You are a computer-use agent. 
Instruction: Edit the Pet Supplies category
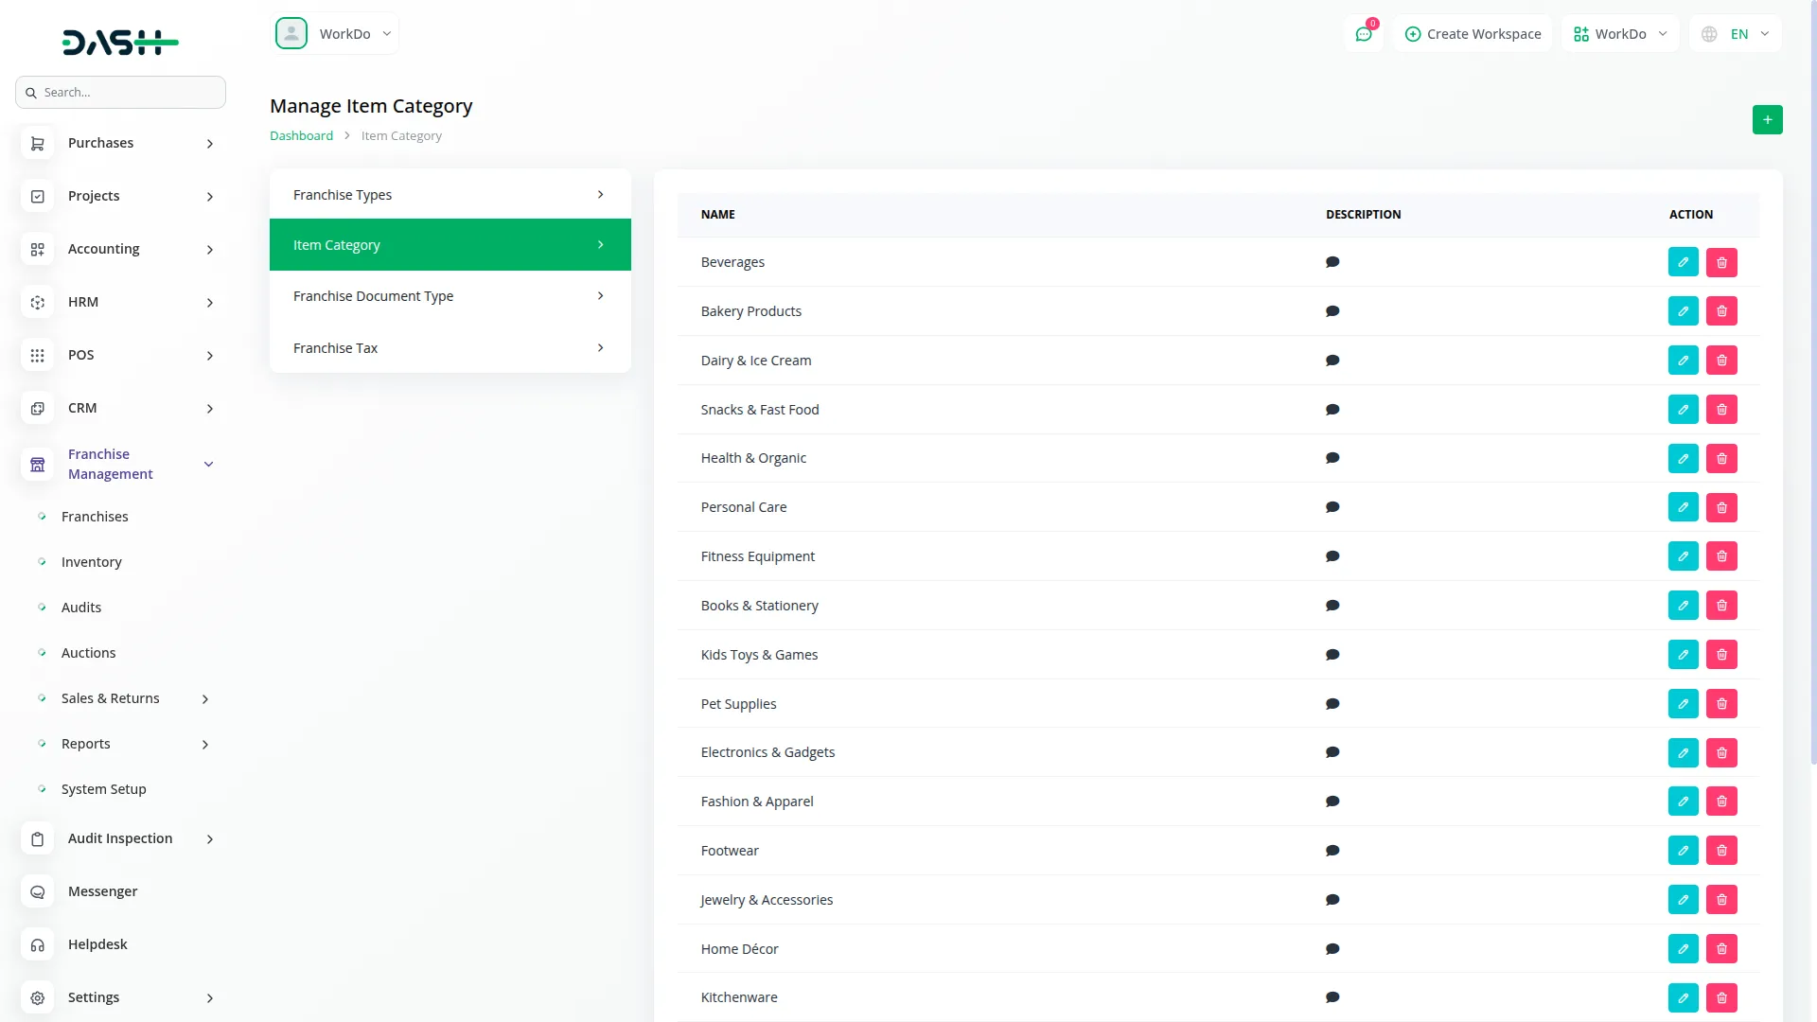pos(1683,704)
